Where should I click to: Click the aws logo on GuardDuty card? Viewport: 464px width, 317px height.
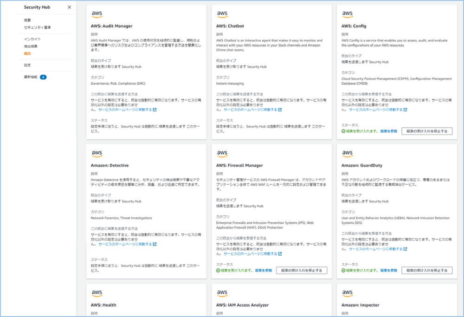pos(347,154)
